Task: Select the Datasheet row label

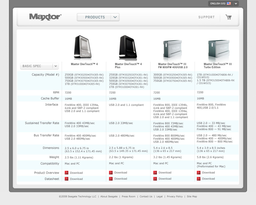Action: point(52,179)
